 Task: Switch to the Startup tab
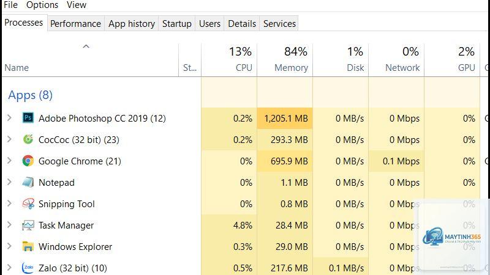point(177,24)
